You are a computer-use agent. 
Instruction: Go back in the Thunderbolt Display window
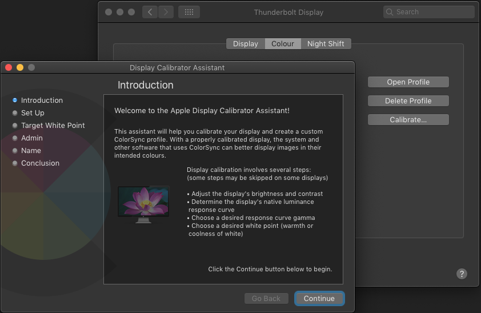[150, 12]
